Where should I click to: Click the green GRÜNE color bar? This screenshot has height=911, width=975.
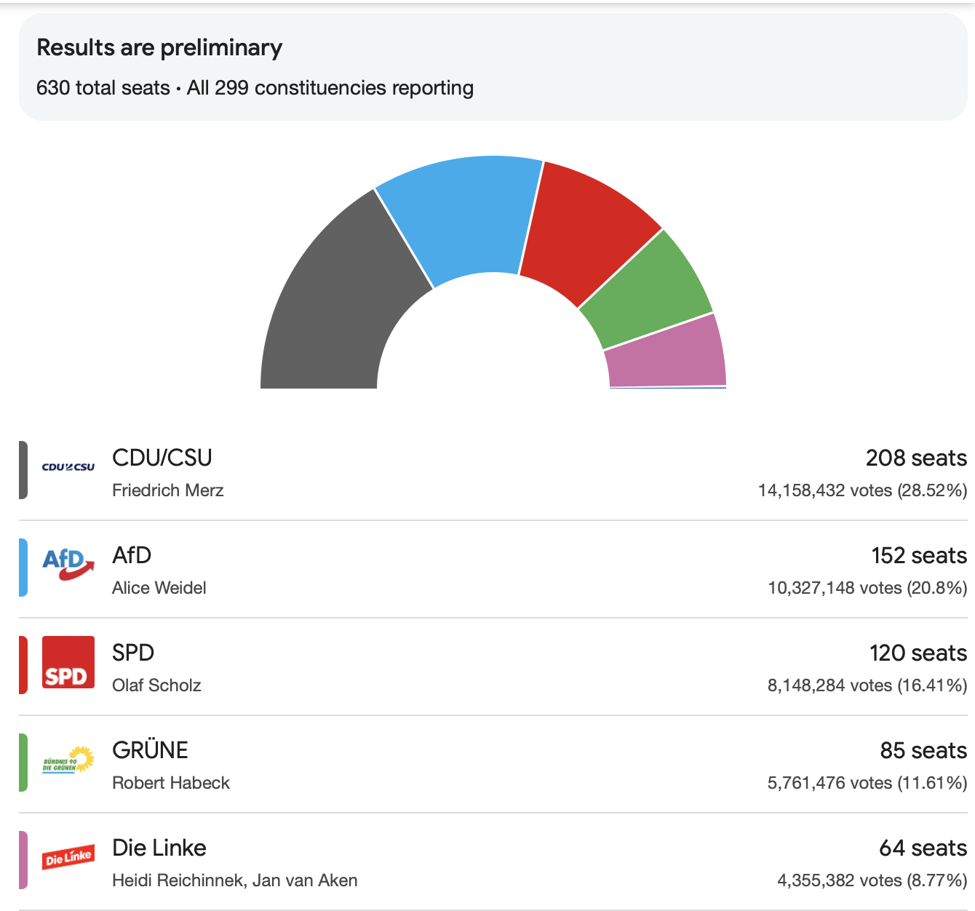click(x=23, y=763)
